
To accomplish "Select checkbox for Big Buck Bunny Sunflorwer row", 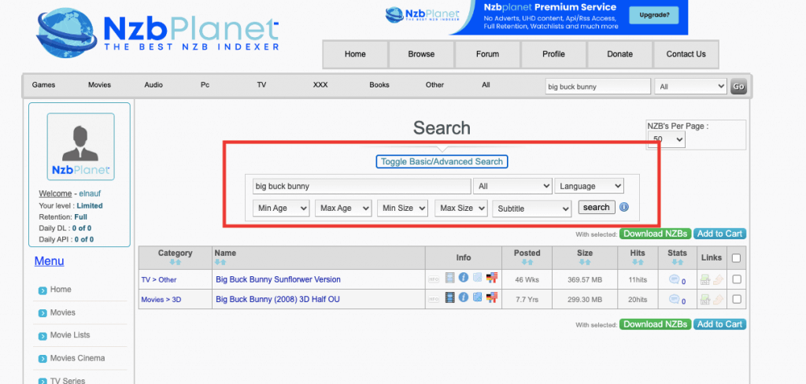I will pyautogui.click(x=737, y=279).
